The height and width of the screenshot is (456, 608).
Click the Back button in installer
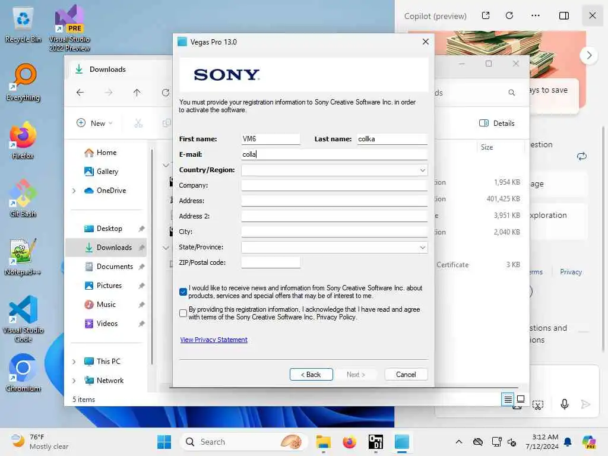311,375
